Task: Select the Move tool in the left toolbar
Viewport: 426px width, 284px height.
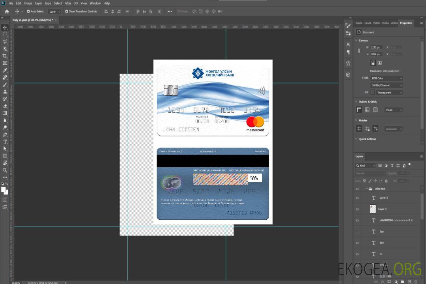Action: point(5,28)
